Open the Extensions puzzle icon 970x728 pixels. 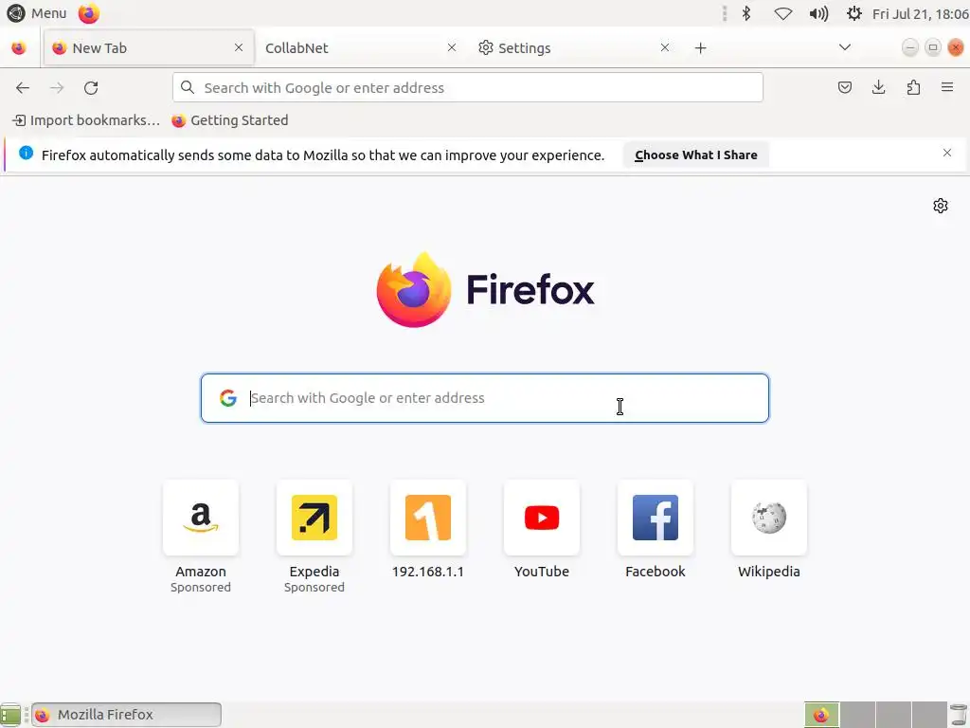pyautogui.click(x=913, y=87)
